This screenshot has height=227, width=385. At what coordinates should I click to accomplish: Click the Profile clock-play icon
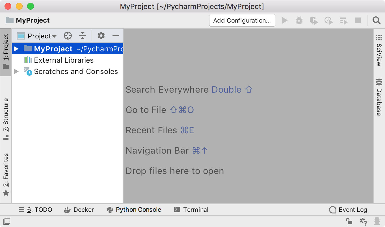click(x=328, y=21)
